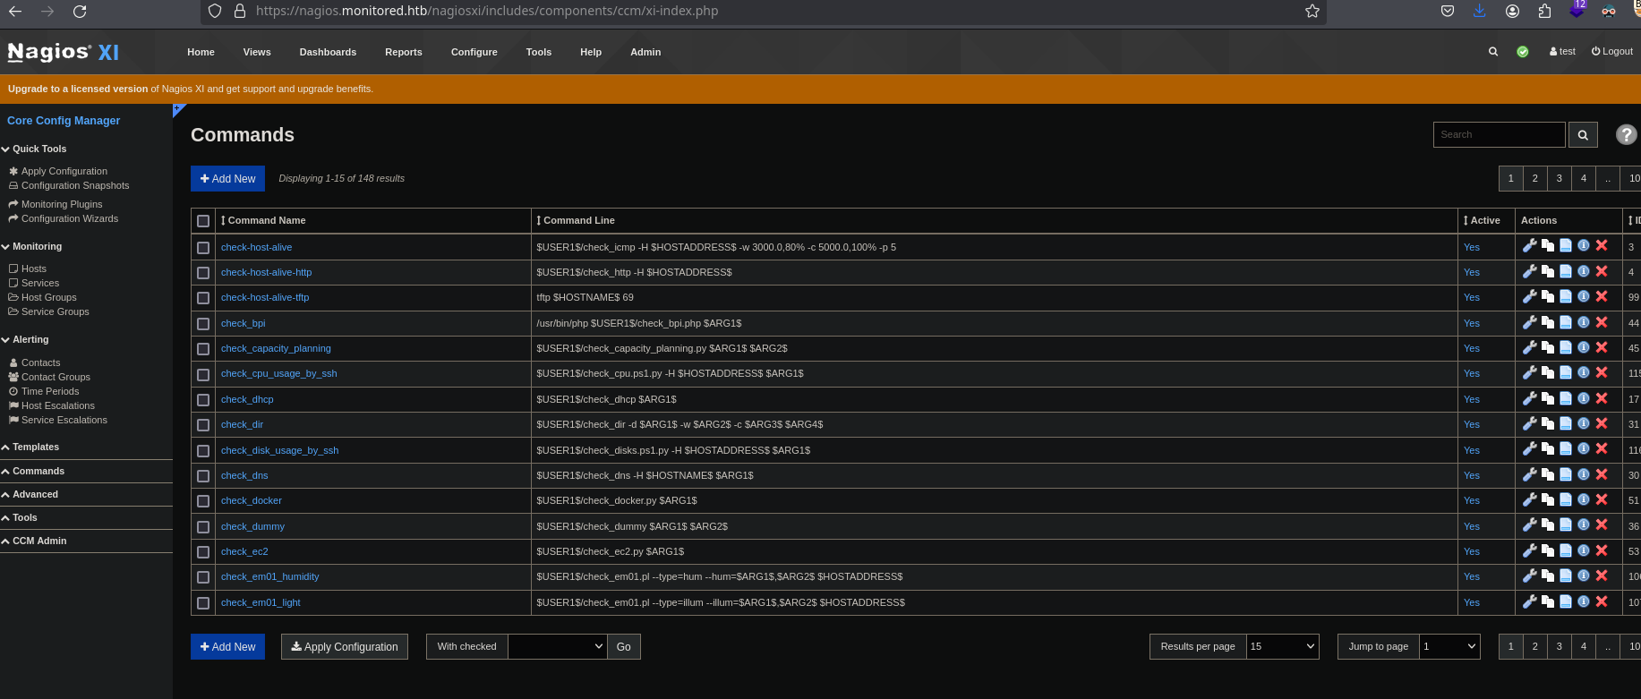Go to page 3 in top pagination

[x=1560, y=178]
